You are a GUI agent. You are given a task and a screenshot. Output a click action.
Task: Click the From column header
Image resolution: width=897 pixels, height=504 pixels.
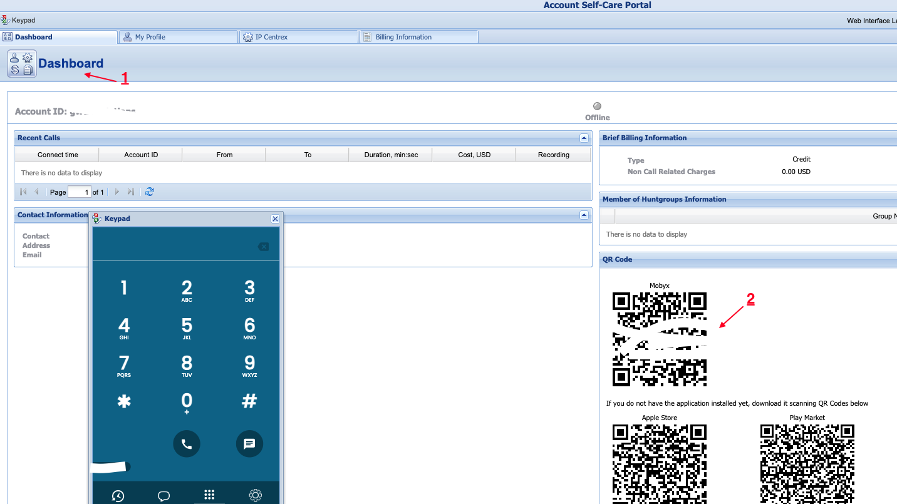click(x=224, y=155)
